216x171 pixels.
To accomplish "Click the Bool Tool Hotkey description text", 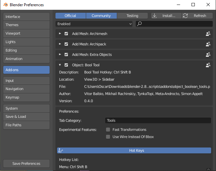I will [x=107, y=72].
